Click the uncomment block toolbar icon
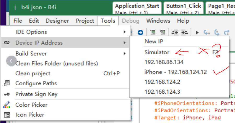 [163, 32]
